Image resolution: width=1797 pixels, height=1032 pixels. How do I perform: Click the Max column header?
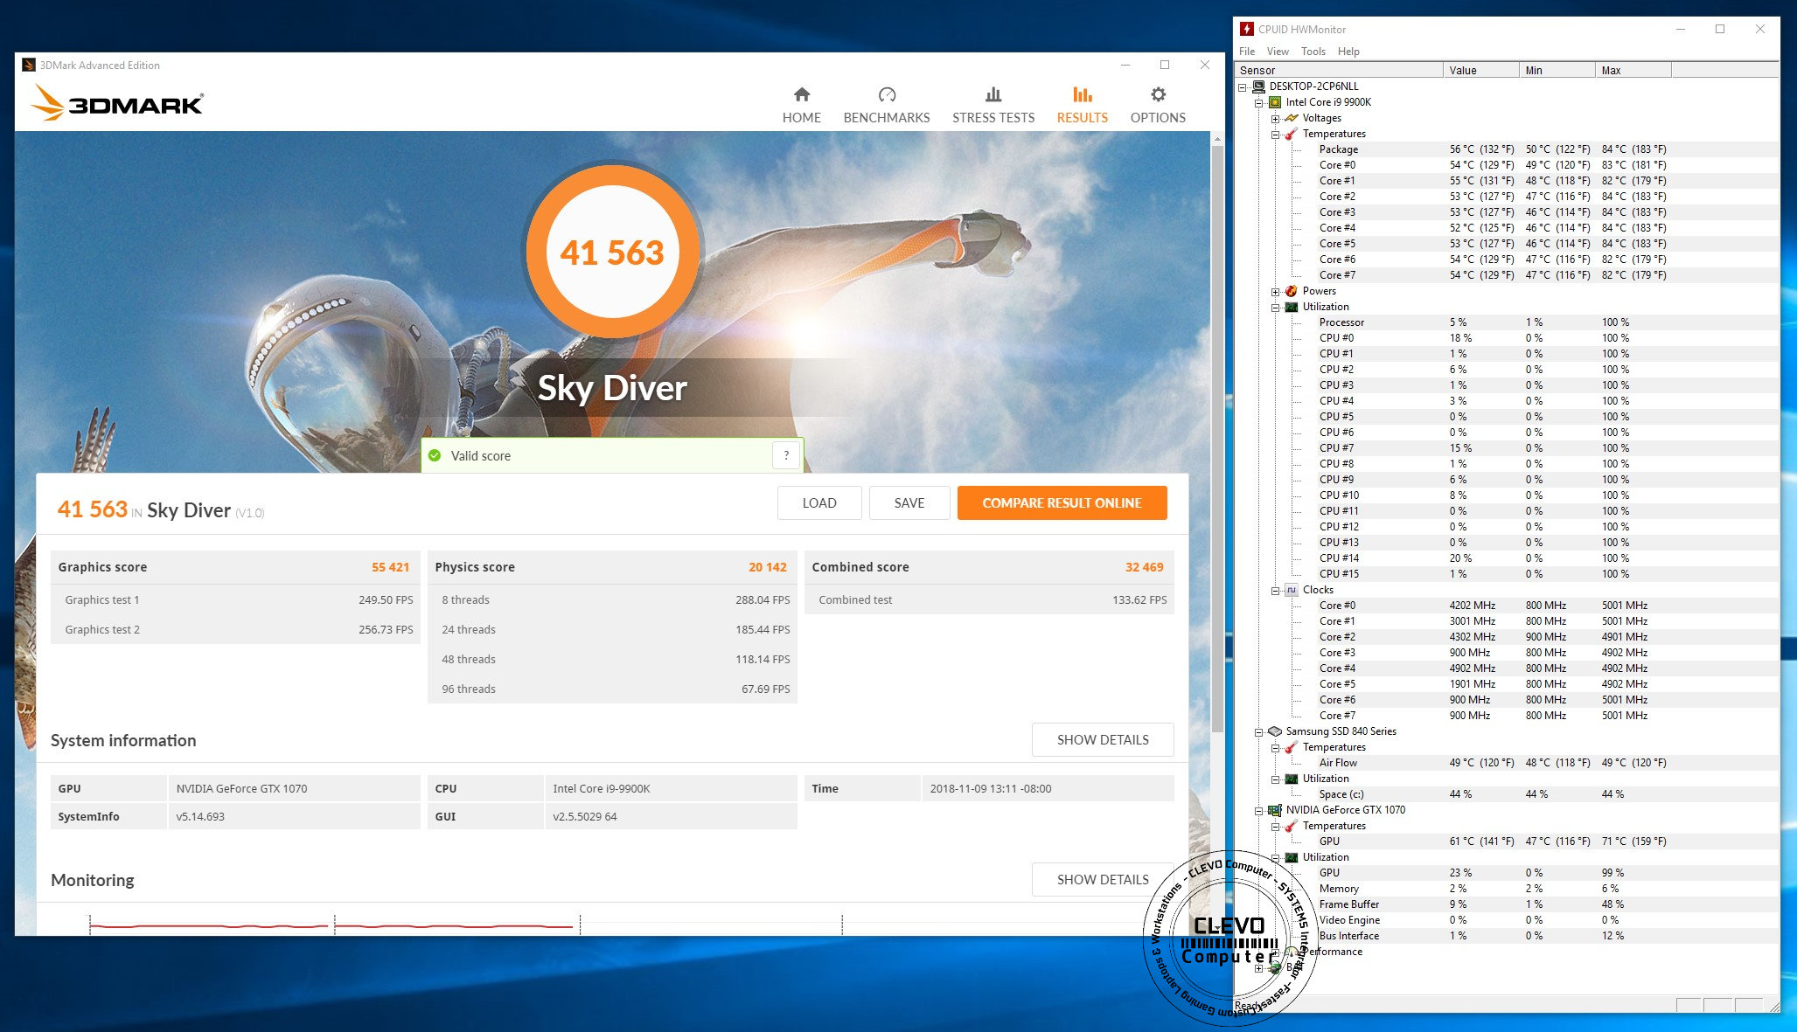(1633, 70)
